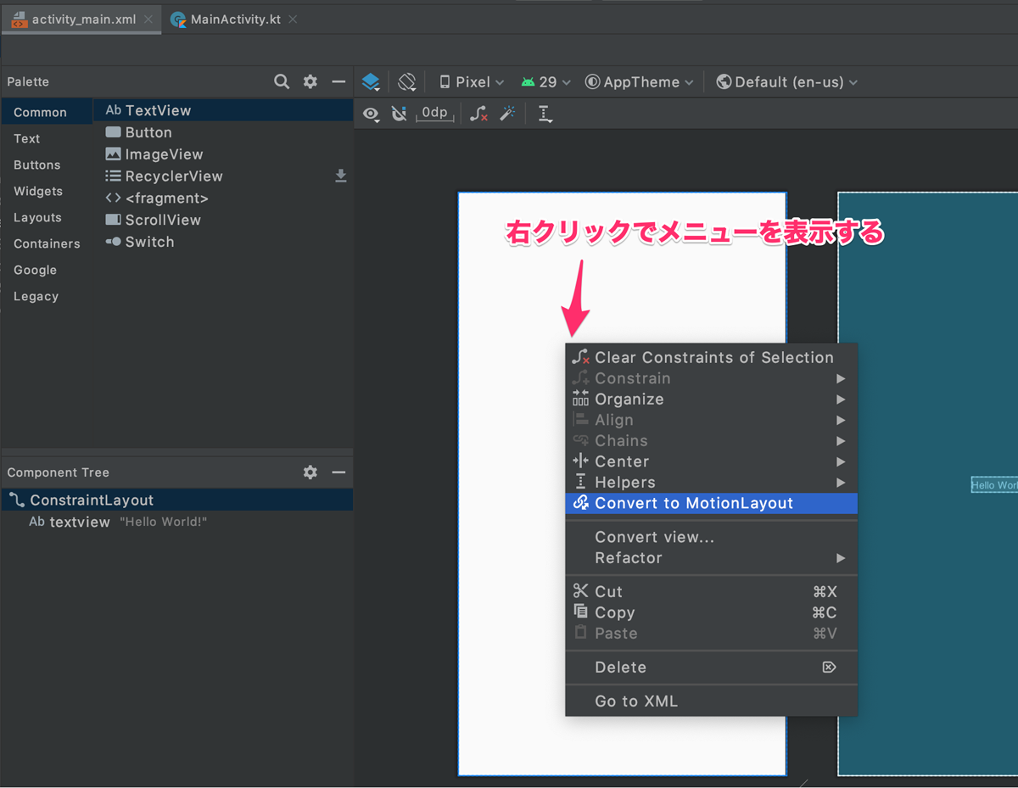The width and height of the screenshot is (1018, 788).
Task: Choose Clear Constraints of Selection
Action: pyautogui.click(x=712, y=357)
